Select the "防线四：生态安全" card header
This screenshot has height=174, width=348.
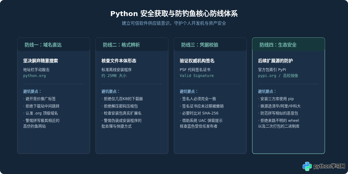(x=288, y=45)
